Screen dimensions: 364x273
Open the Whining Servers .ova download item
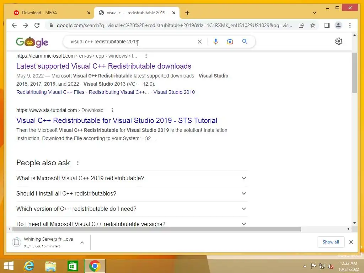43,242
